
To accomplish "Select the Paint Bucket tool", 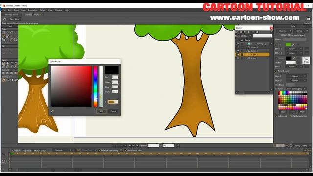I will pyautogui.click(x=8, y=36).
